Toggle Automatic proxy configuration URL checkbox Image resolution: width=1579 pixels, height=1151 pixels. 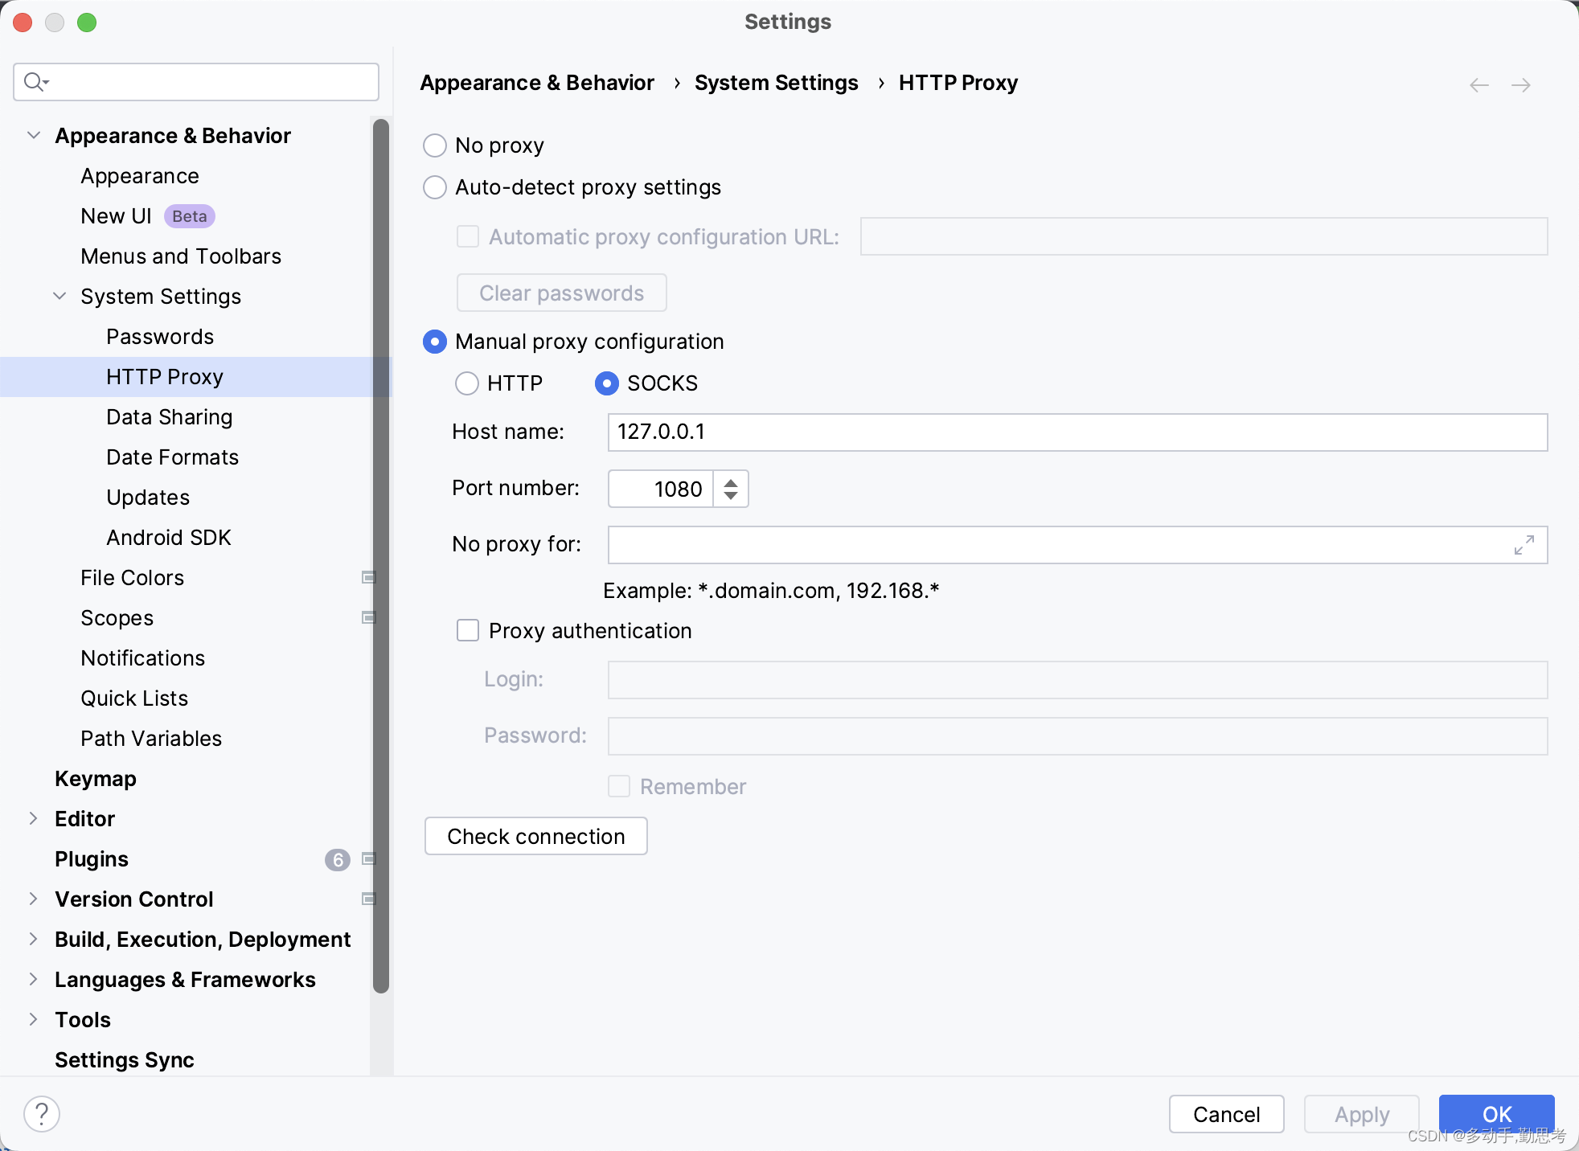point(468,236)
